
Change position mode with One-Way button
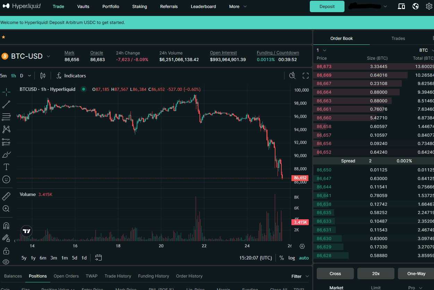(416, 274)
